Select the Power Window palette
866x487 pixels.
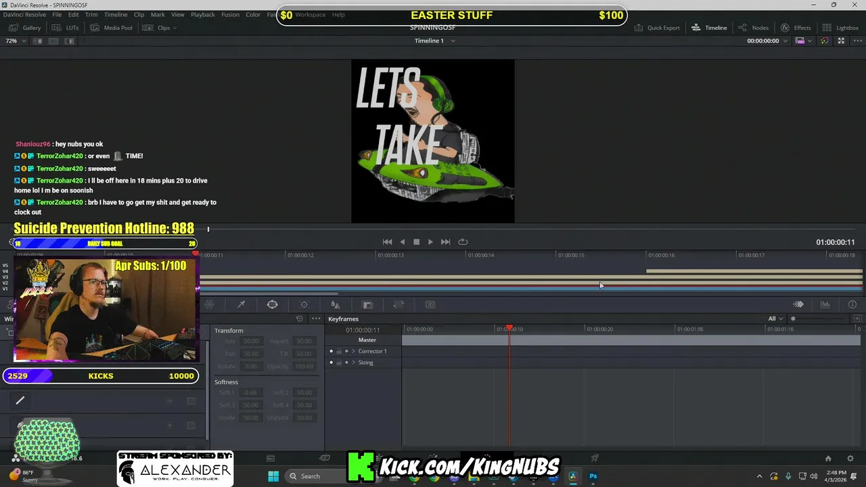272,304
